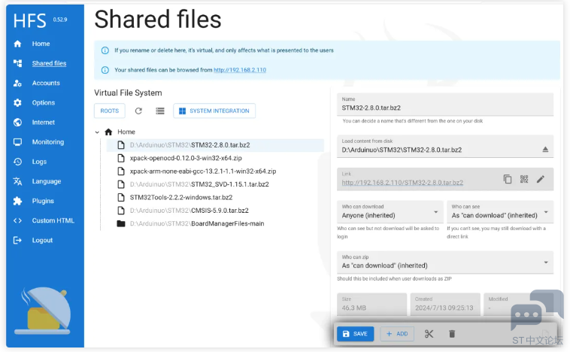Click the home icon in file tree
The height and width of the screenshot is (352, 570).
click(108, 132)
